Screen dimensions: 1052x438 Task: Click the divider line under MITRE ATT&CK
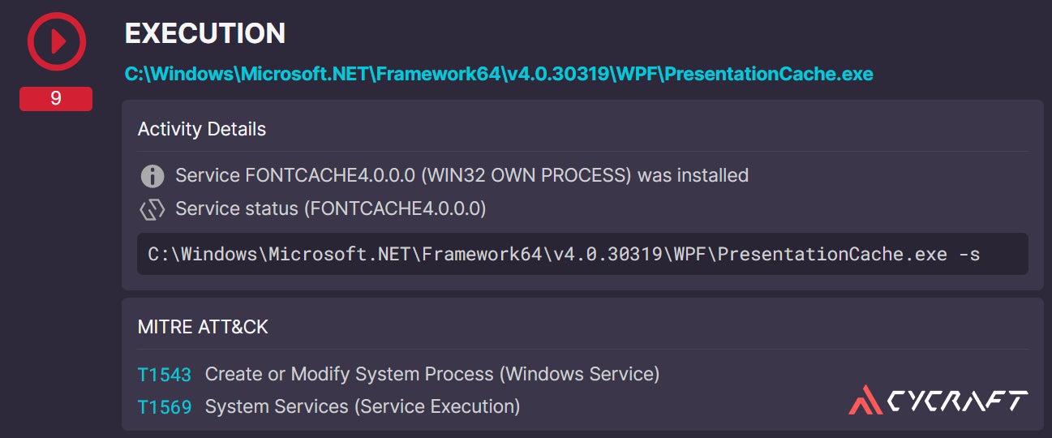tap(582, 349)
